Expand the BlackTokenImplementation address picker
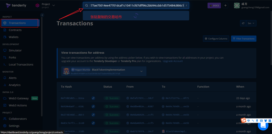 click(141, 71)
